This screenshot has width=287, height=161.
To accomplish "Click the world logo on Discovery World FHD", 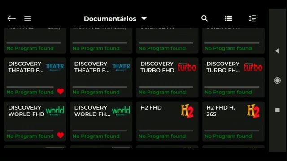I will (x=55, y=110).
